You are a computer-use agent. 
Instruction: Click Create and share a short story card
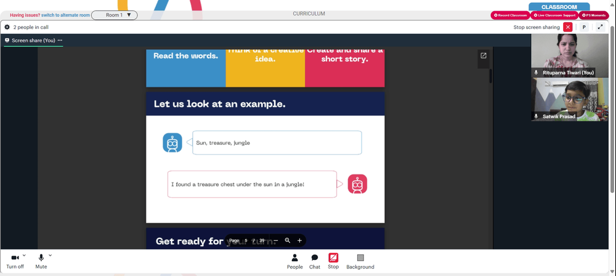click(x=344, y=68)
